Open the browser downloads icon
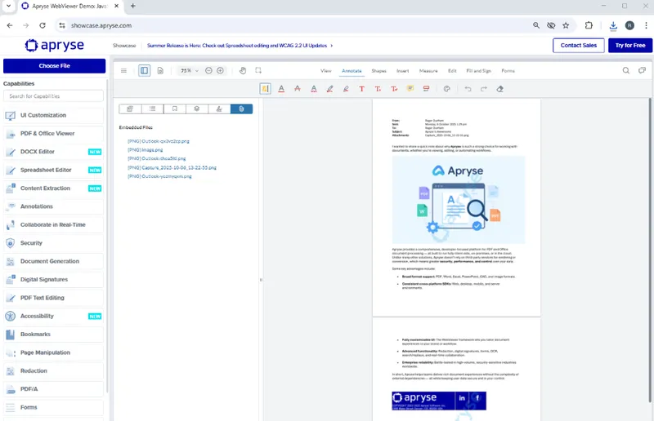The width and height of the screenshot is (654, 421). (613, 26)
